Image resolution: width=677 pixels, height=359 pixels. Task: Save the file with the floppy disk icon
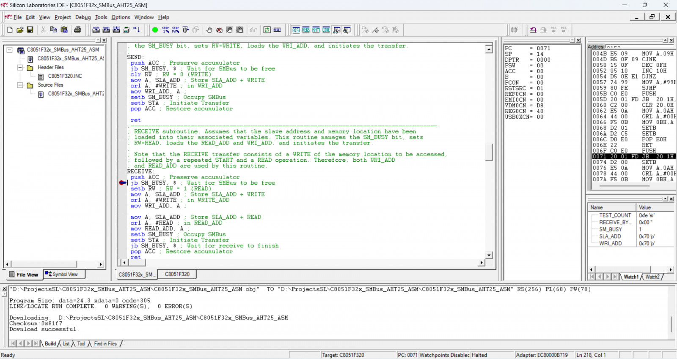coord(30,30)
